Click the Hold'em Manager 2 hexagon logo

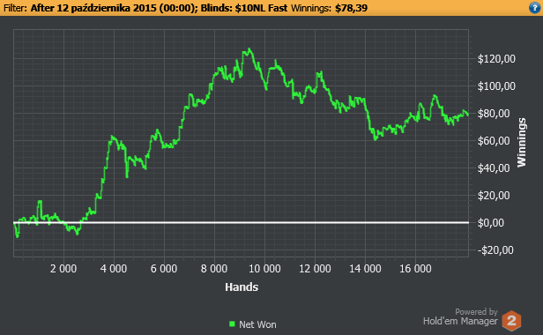512,321
